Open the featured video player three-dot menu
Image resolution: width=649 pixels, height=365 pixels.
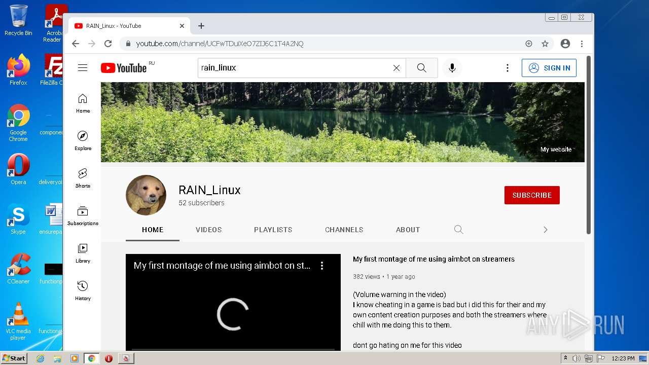click(322, 266)
